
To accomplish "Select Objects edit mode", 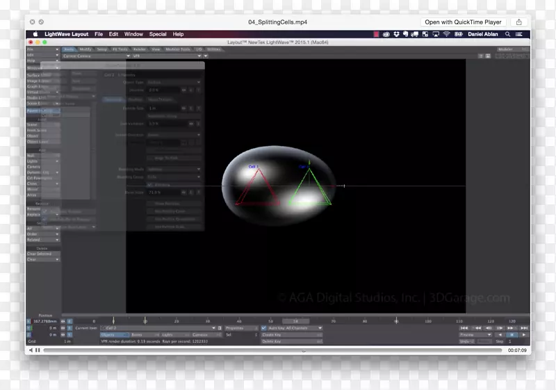I will [114, 334].
